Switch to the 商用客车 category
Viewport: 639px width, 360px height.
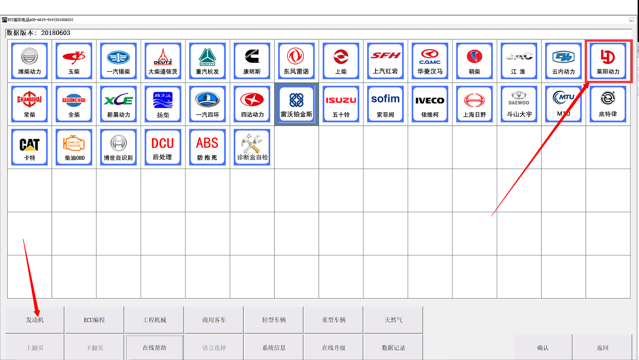(x=214, y=320)
